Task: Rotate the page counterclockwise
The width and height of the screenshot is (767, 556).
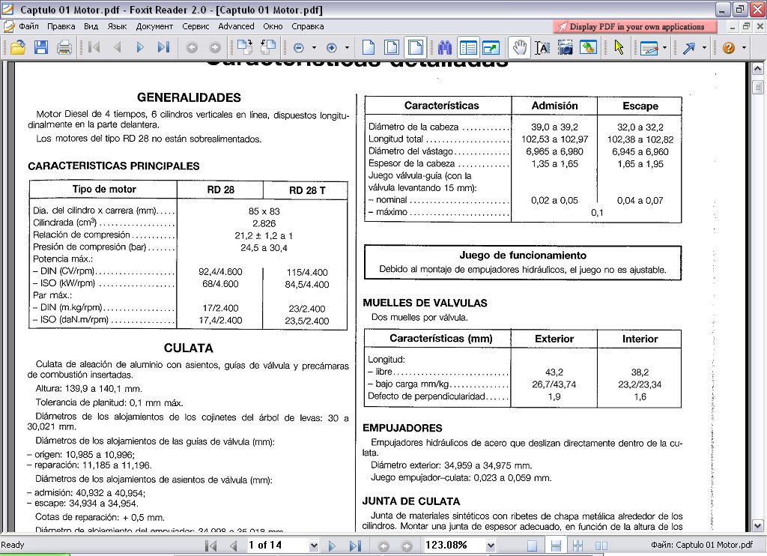Action: pos(268,47)
